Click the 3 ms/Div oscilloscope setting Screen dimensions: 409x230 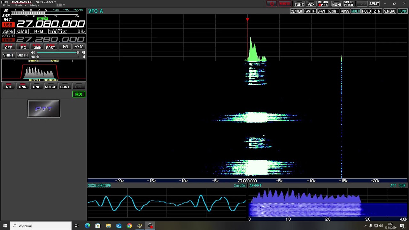click(239, 186)
